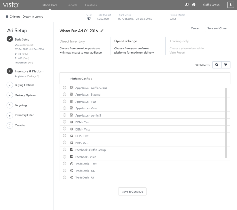Select DBM - Test radio button

64,122
